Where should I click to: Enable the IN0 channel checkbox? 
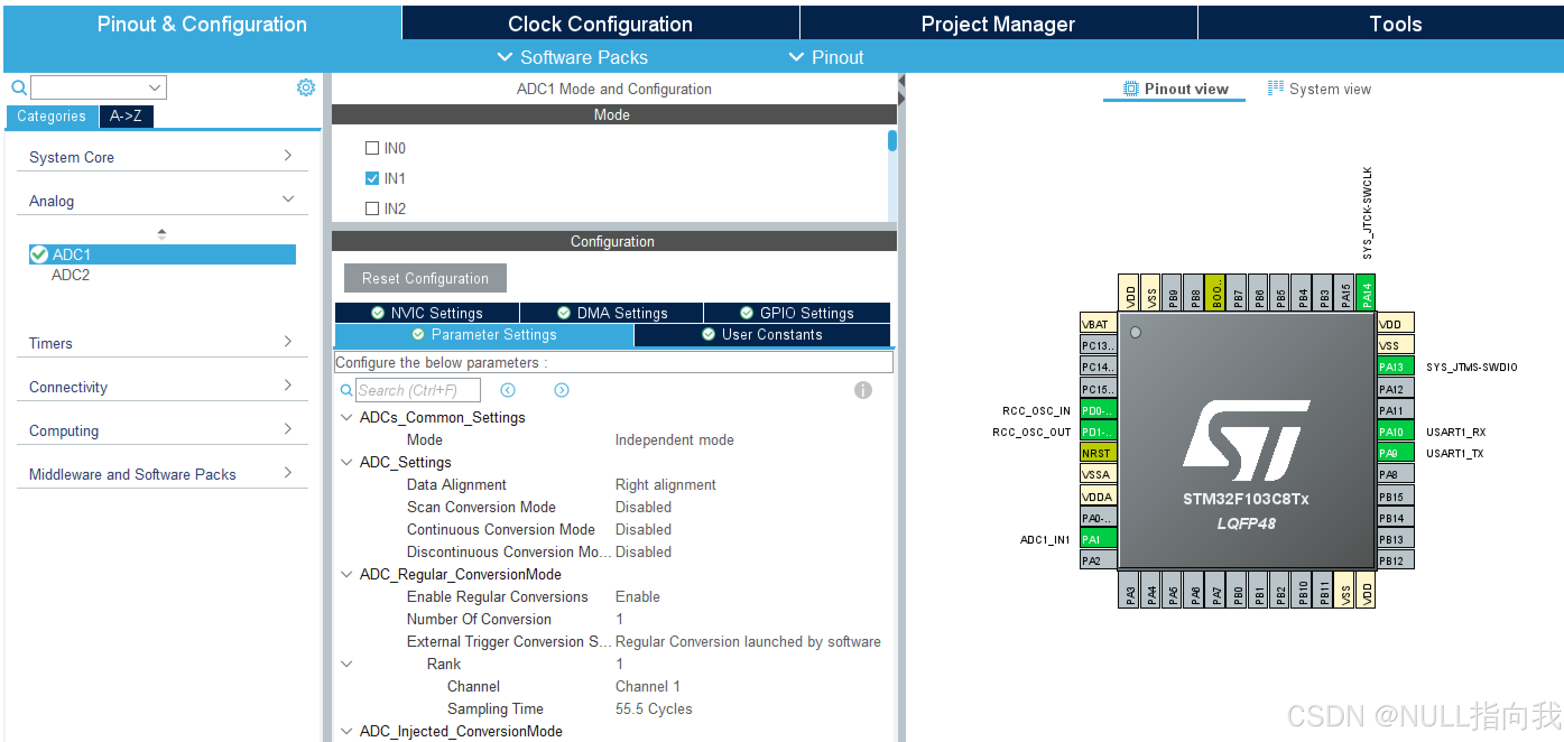point(372,148)
